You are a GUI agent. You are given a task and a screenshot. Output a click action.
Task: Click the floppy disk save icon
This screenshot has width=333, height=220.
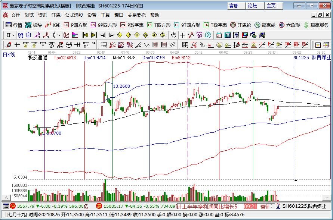[x=245, y=35]
